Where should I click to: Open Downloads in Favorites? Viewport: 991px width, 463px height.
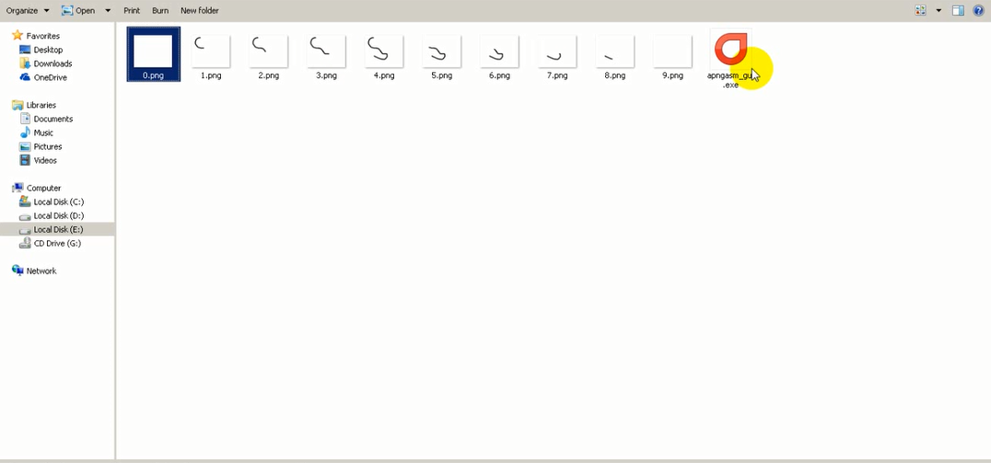52,64
